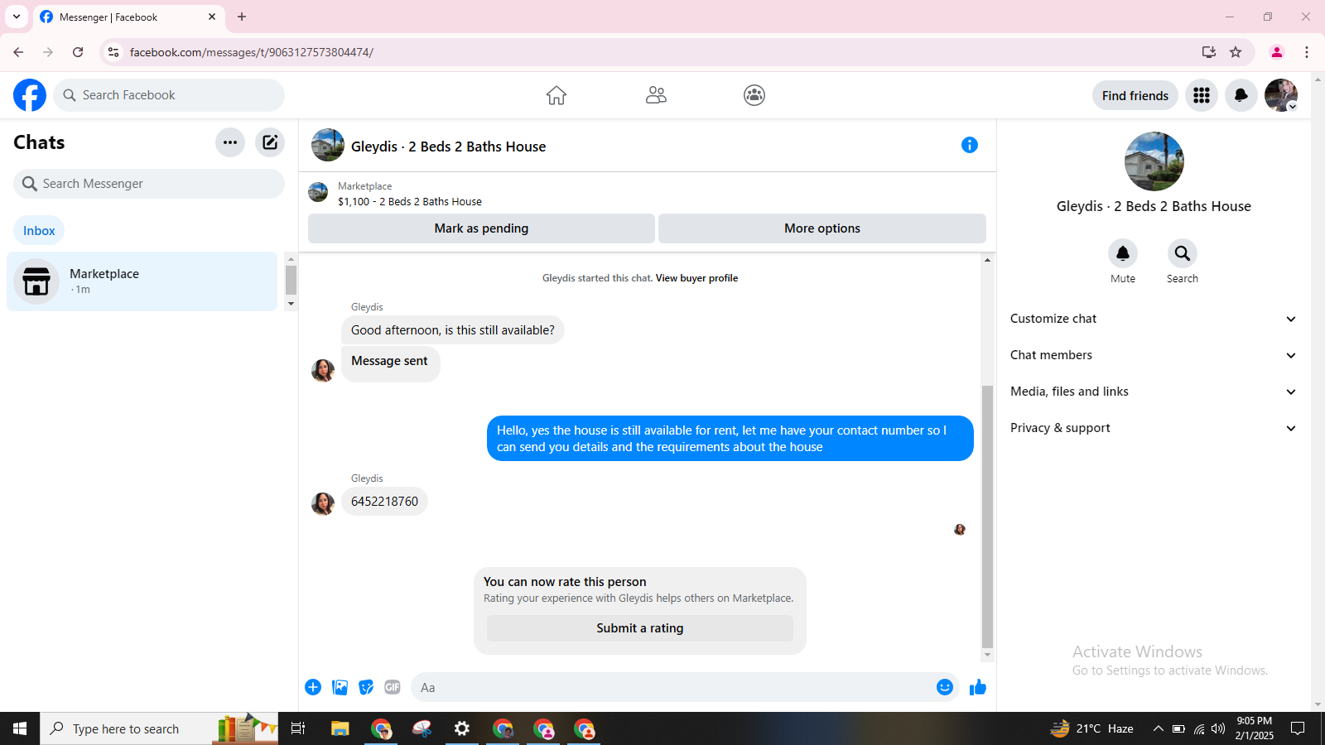Select the phone number message 6452218760

tap(384, 502)
